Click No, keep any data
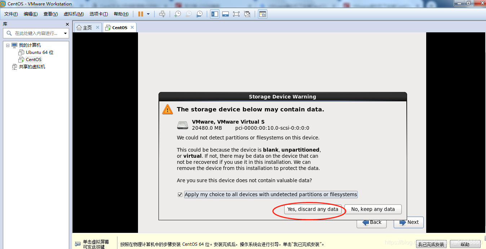 tap(373, 209)
